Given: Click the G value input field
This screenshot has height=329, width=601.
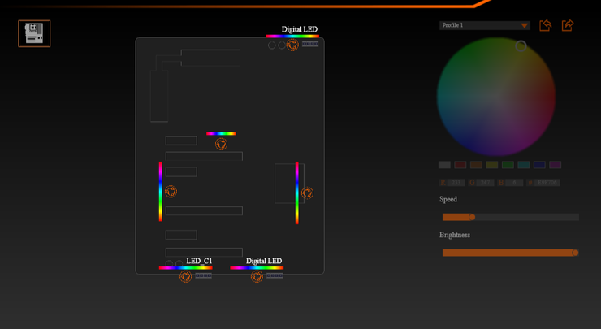Looking at the screenshot, I should pyautogui.click(x=486, y=183).
